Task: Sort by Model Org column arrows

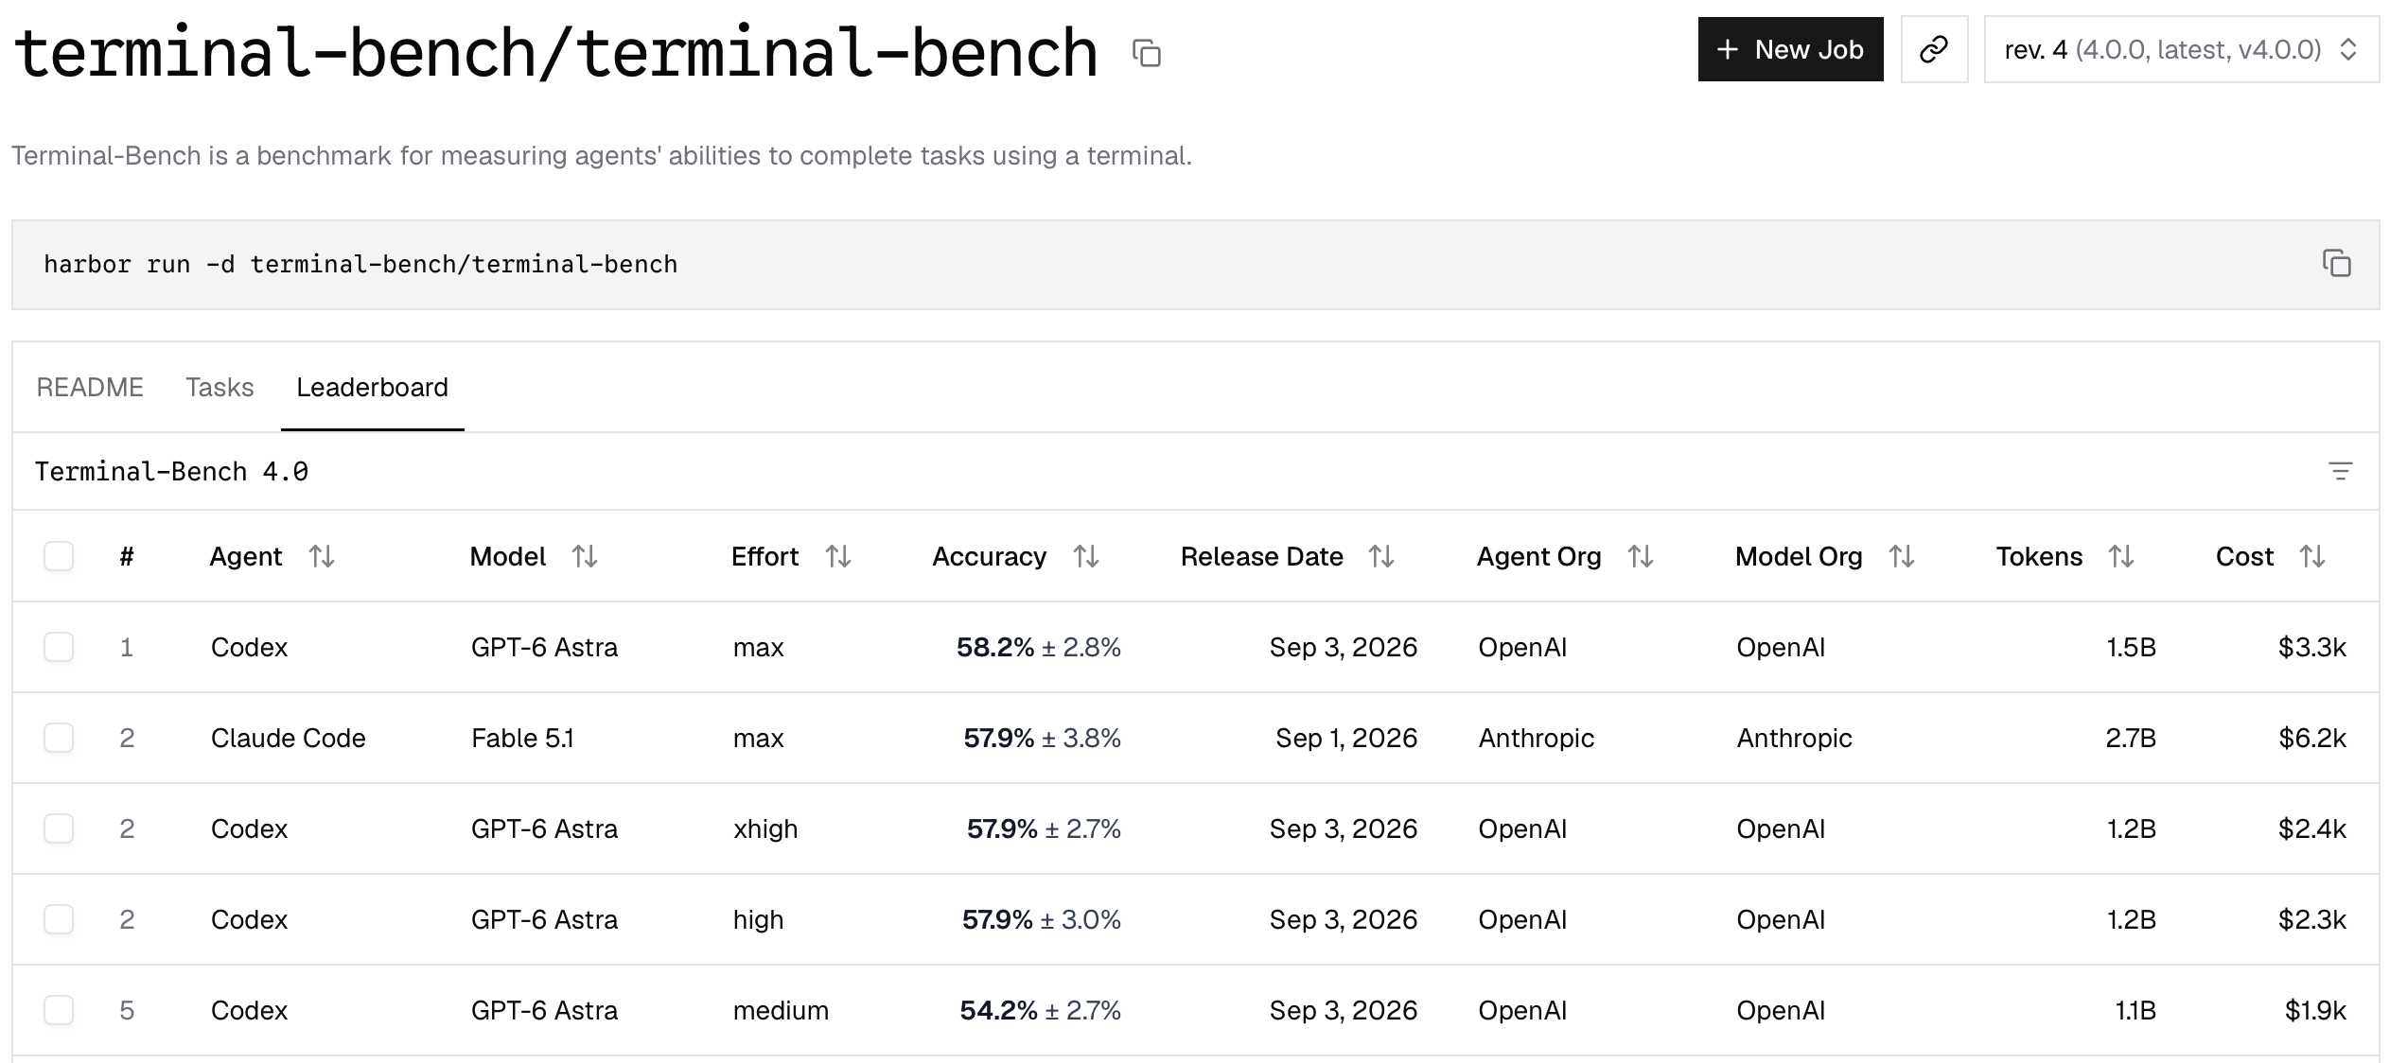Action: coord(1902,556)
